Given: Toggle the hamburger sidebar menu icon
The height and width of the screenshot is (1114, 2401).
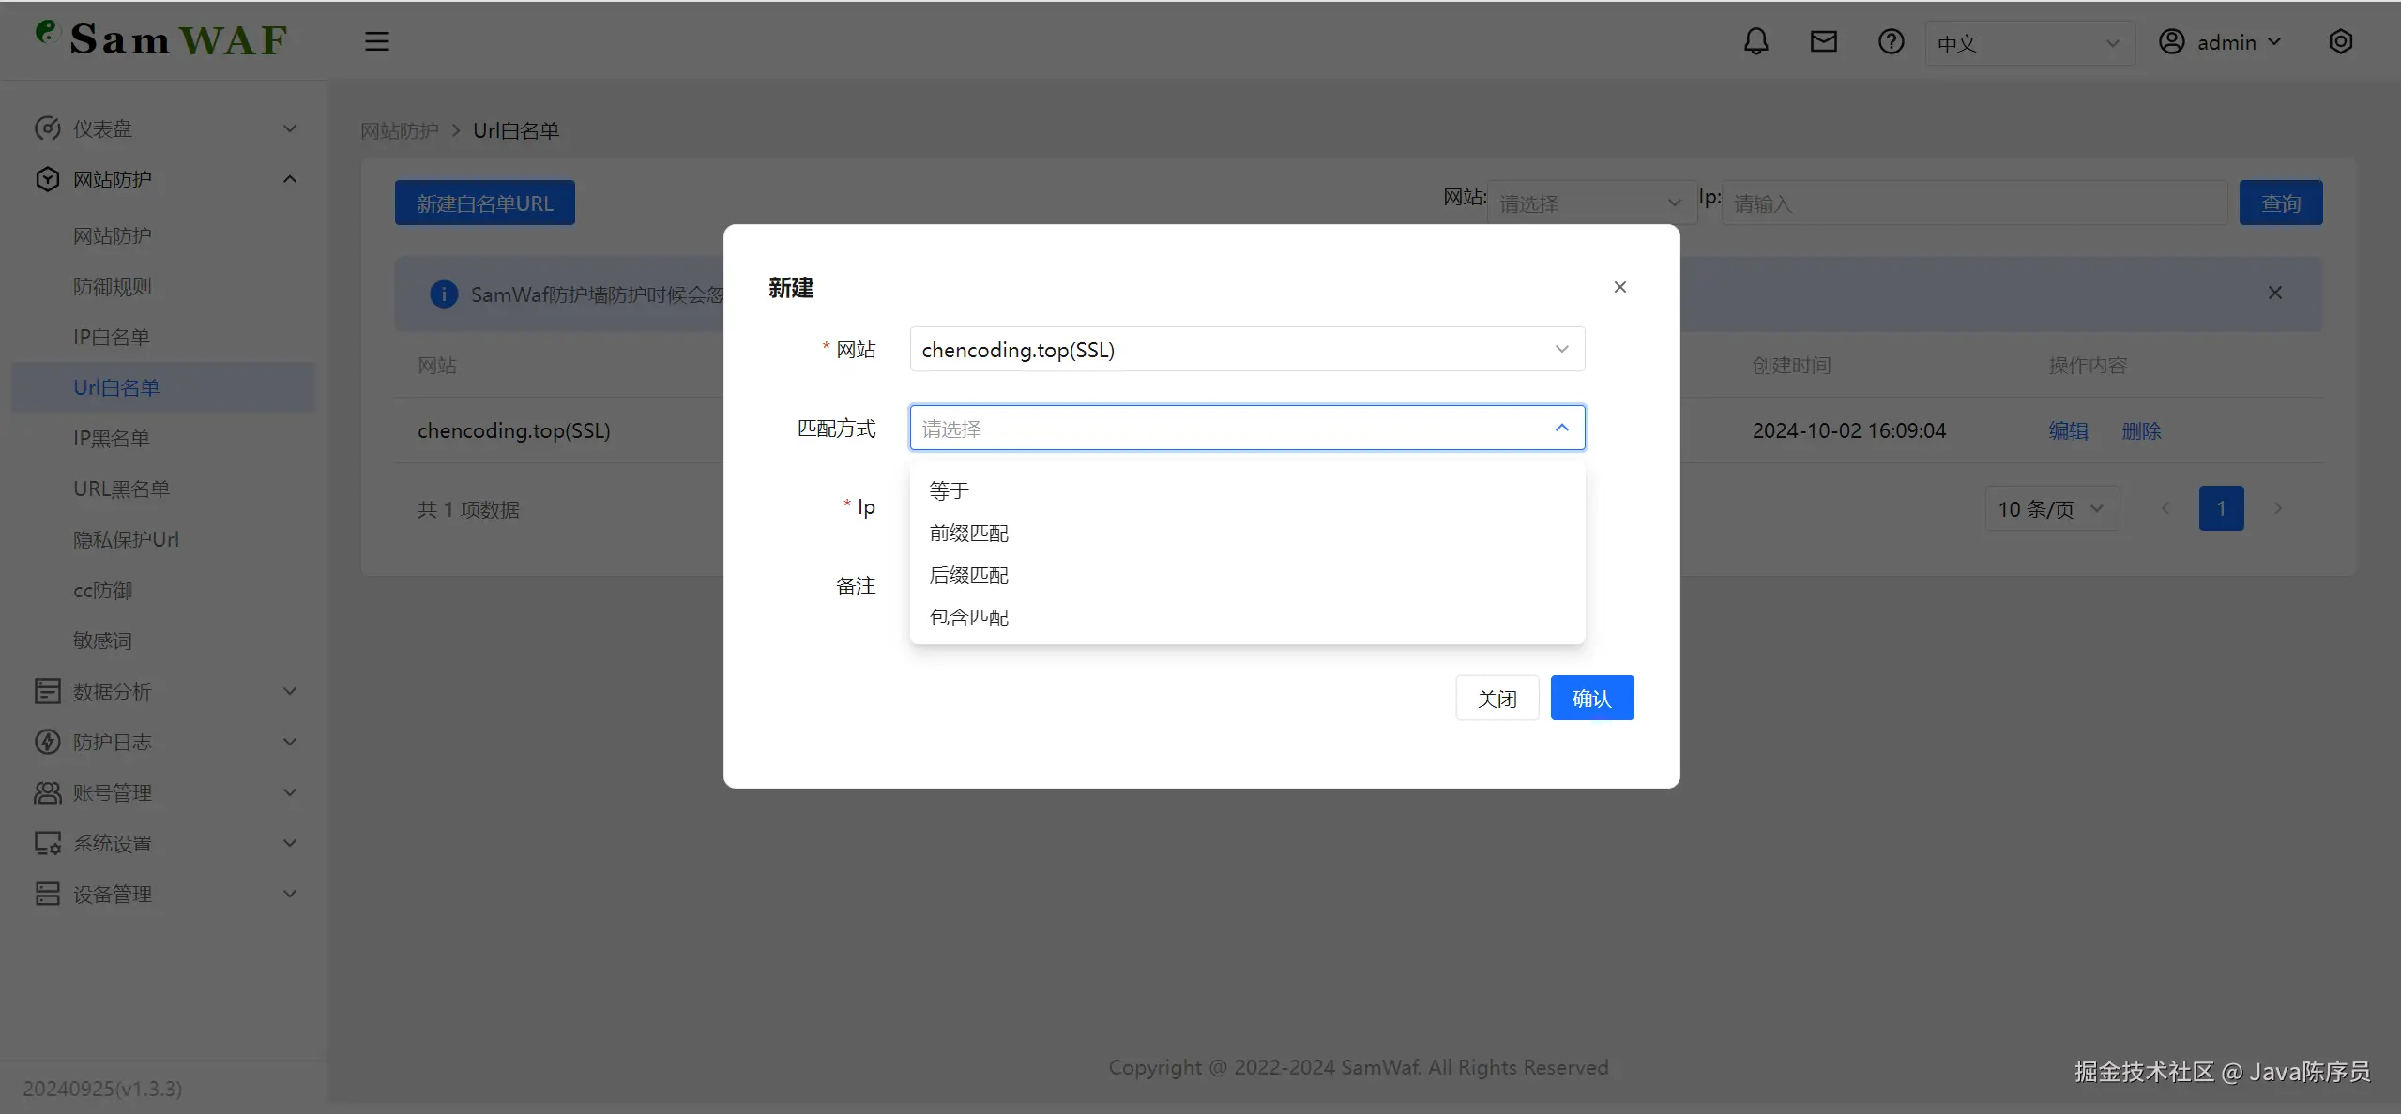Looking at the screenshot, I should point(376,42).
